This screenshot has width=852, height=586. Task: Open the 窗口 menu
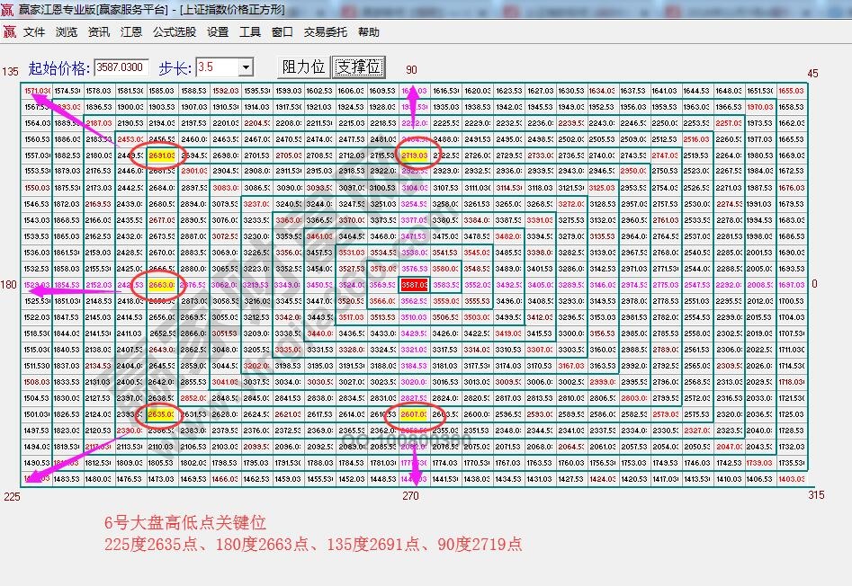tap(282, 31)
